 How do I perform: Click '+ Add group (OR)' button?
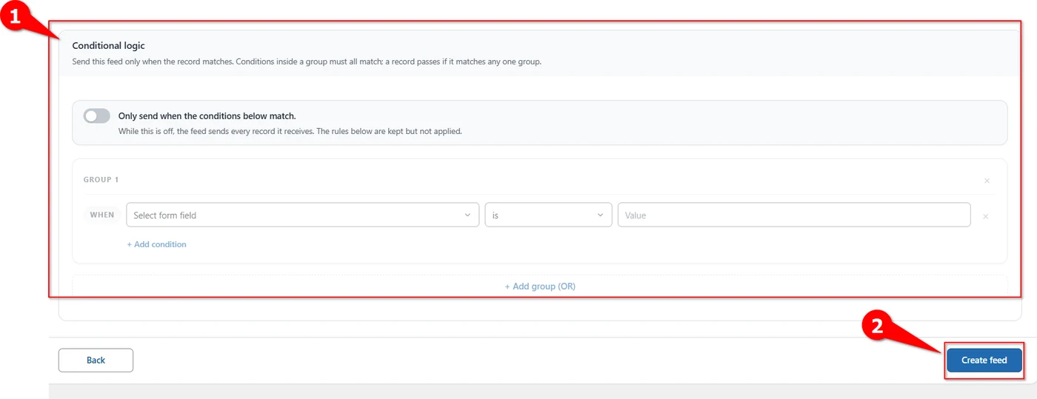click(x=540, y=286)
